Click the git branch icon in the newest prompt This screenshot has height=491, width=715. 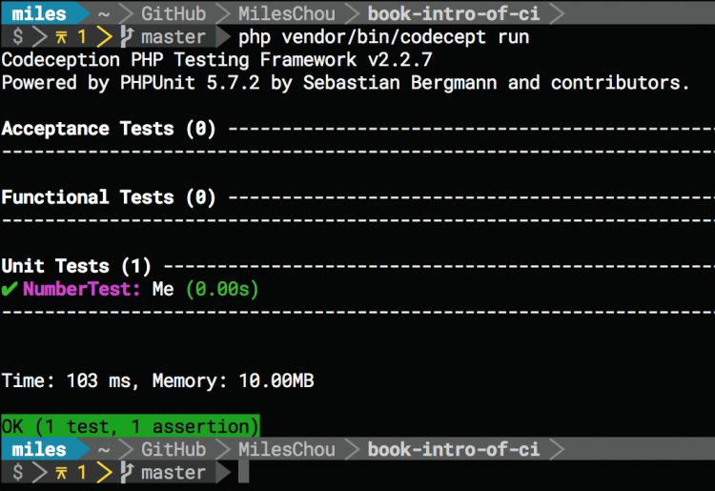(127, 472)
